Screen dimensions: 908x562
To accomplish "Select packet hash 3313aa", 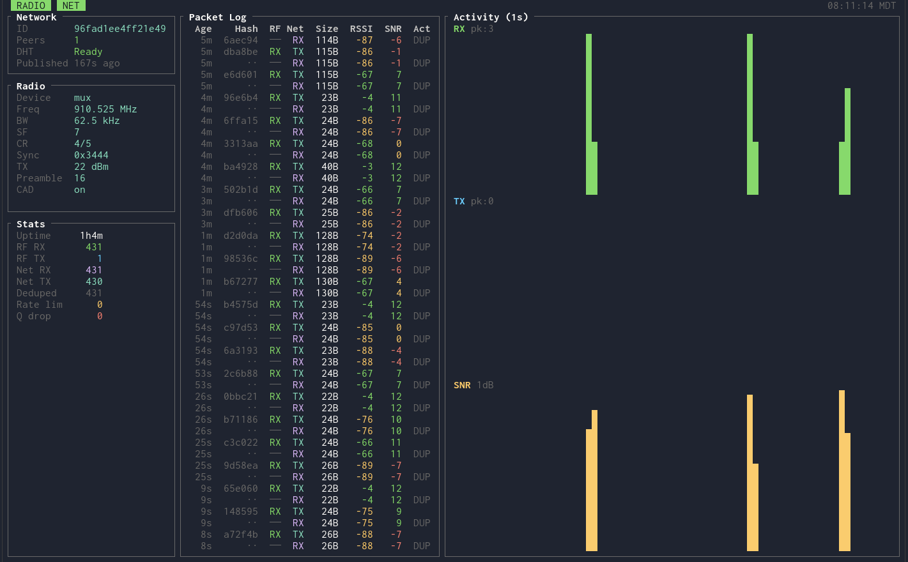I will 241,144.
